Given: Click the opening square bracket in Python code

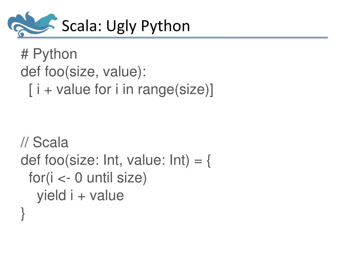Looking at the screenshot, I should (31, 90).
